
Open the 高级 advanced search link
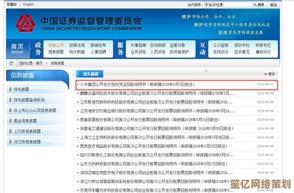point(273,5)
